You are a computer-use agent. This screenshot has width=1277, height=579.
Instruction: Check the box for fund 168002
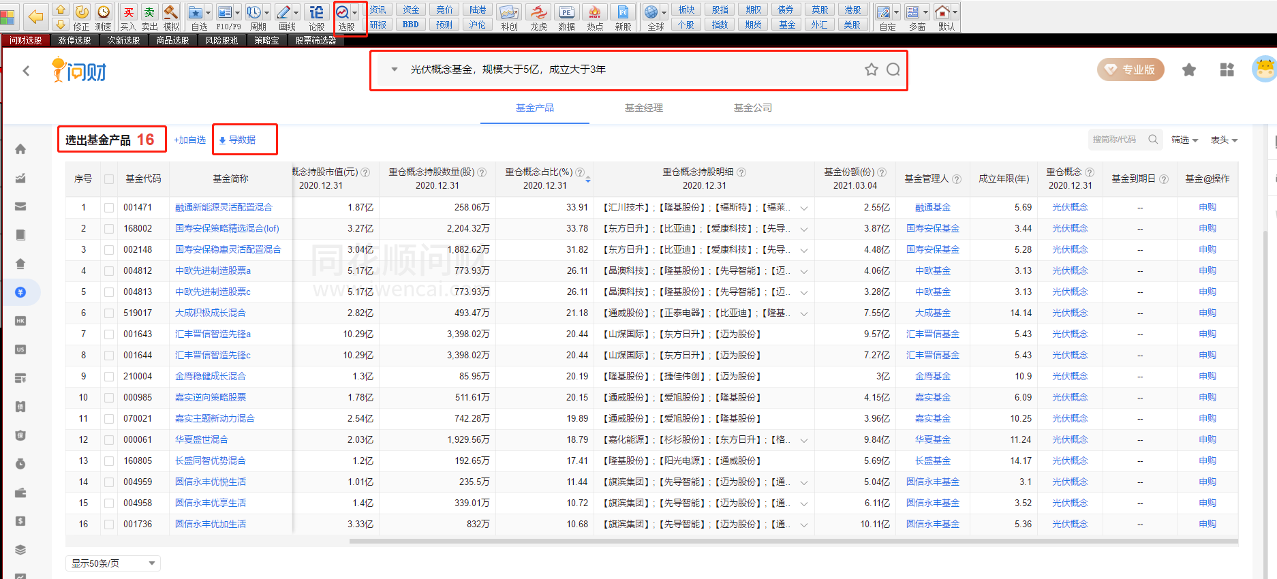(109, 229)
